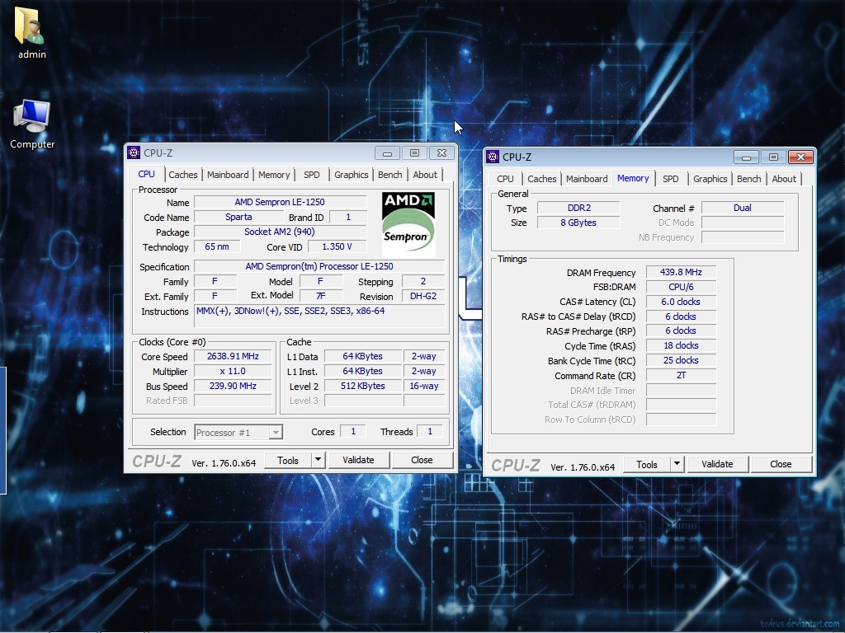Click the CPU-Z app icon in right window title bar
The image size is (845, 633).
[x=493, y=157]
